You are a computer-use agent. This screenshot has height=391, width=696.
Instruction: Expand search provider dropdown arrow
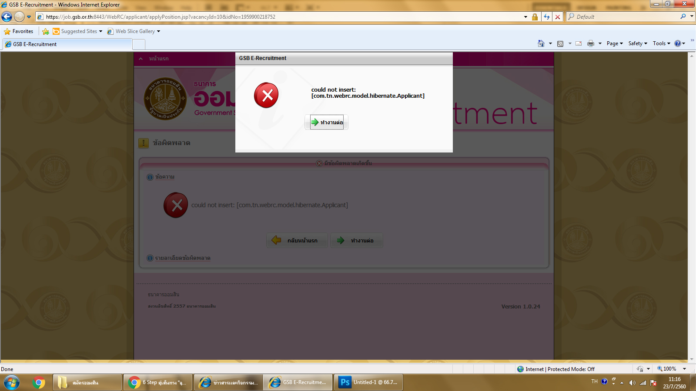692,17
